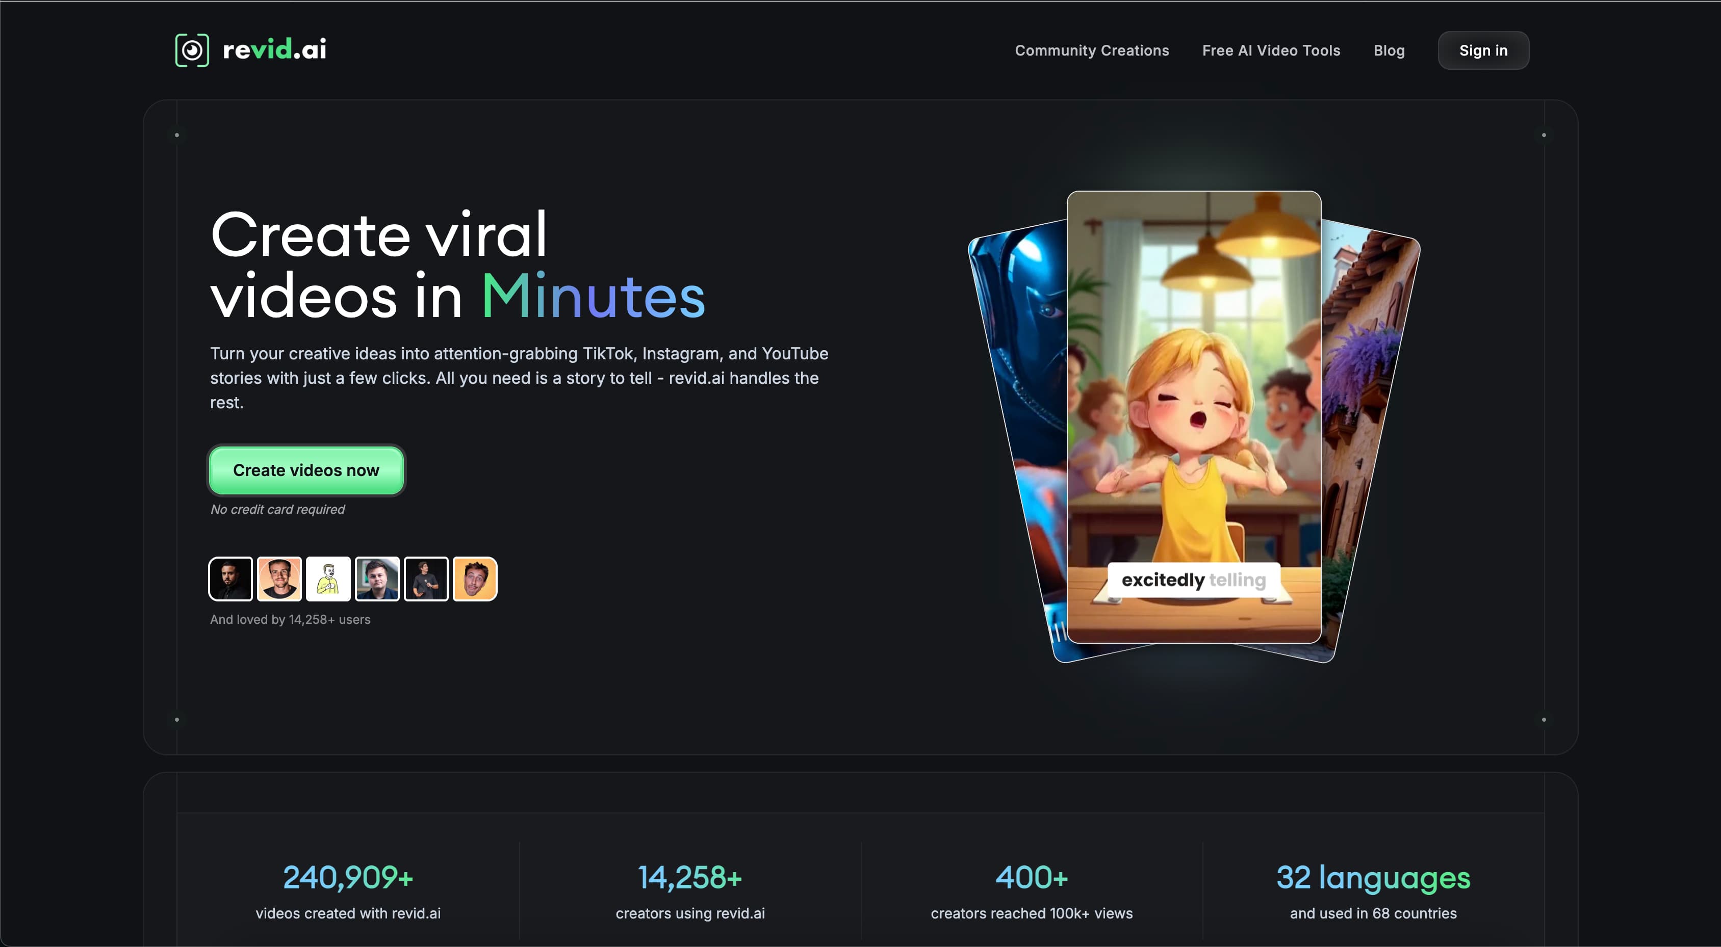The height and width of the screenshot is (947, 1721).
Task: Click the surprised face avatar on orange background
Action: point(475,579)
